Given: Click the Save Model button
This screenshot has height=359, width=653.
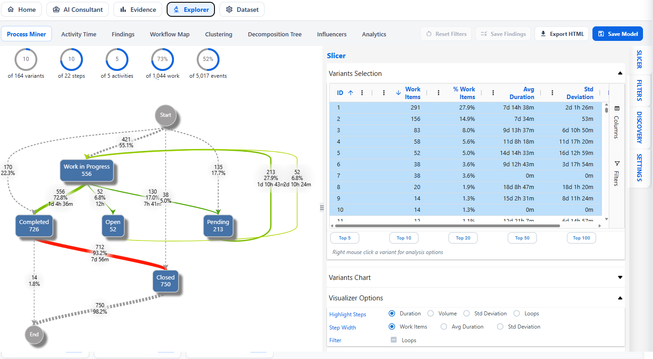Looking at the screenshot, I should [617, 33].
